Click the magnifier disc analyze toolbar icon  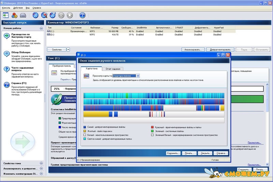tap(44, 15)
